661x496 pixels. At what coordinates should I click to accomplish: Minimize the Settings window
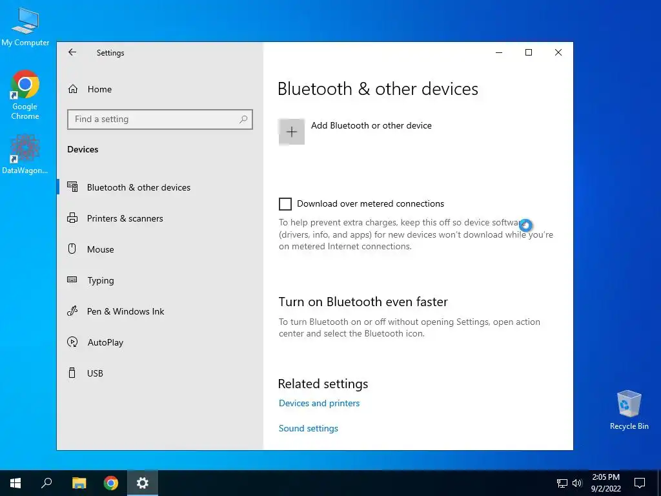coord(499,52)
